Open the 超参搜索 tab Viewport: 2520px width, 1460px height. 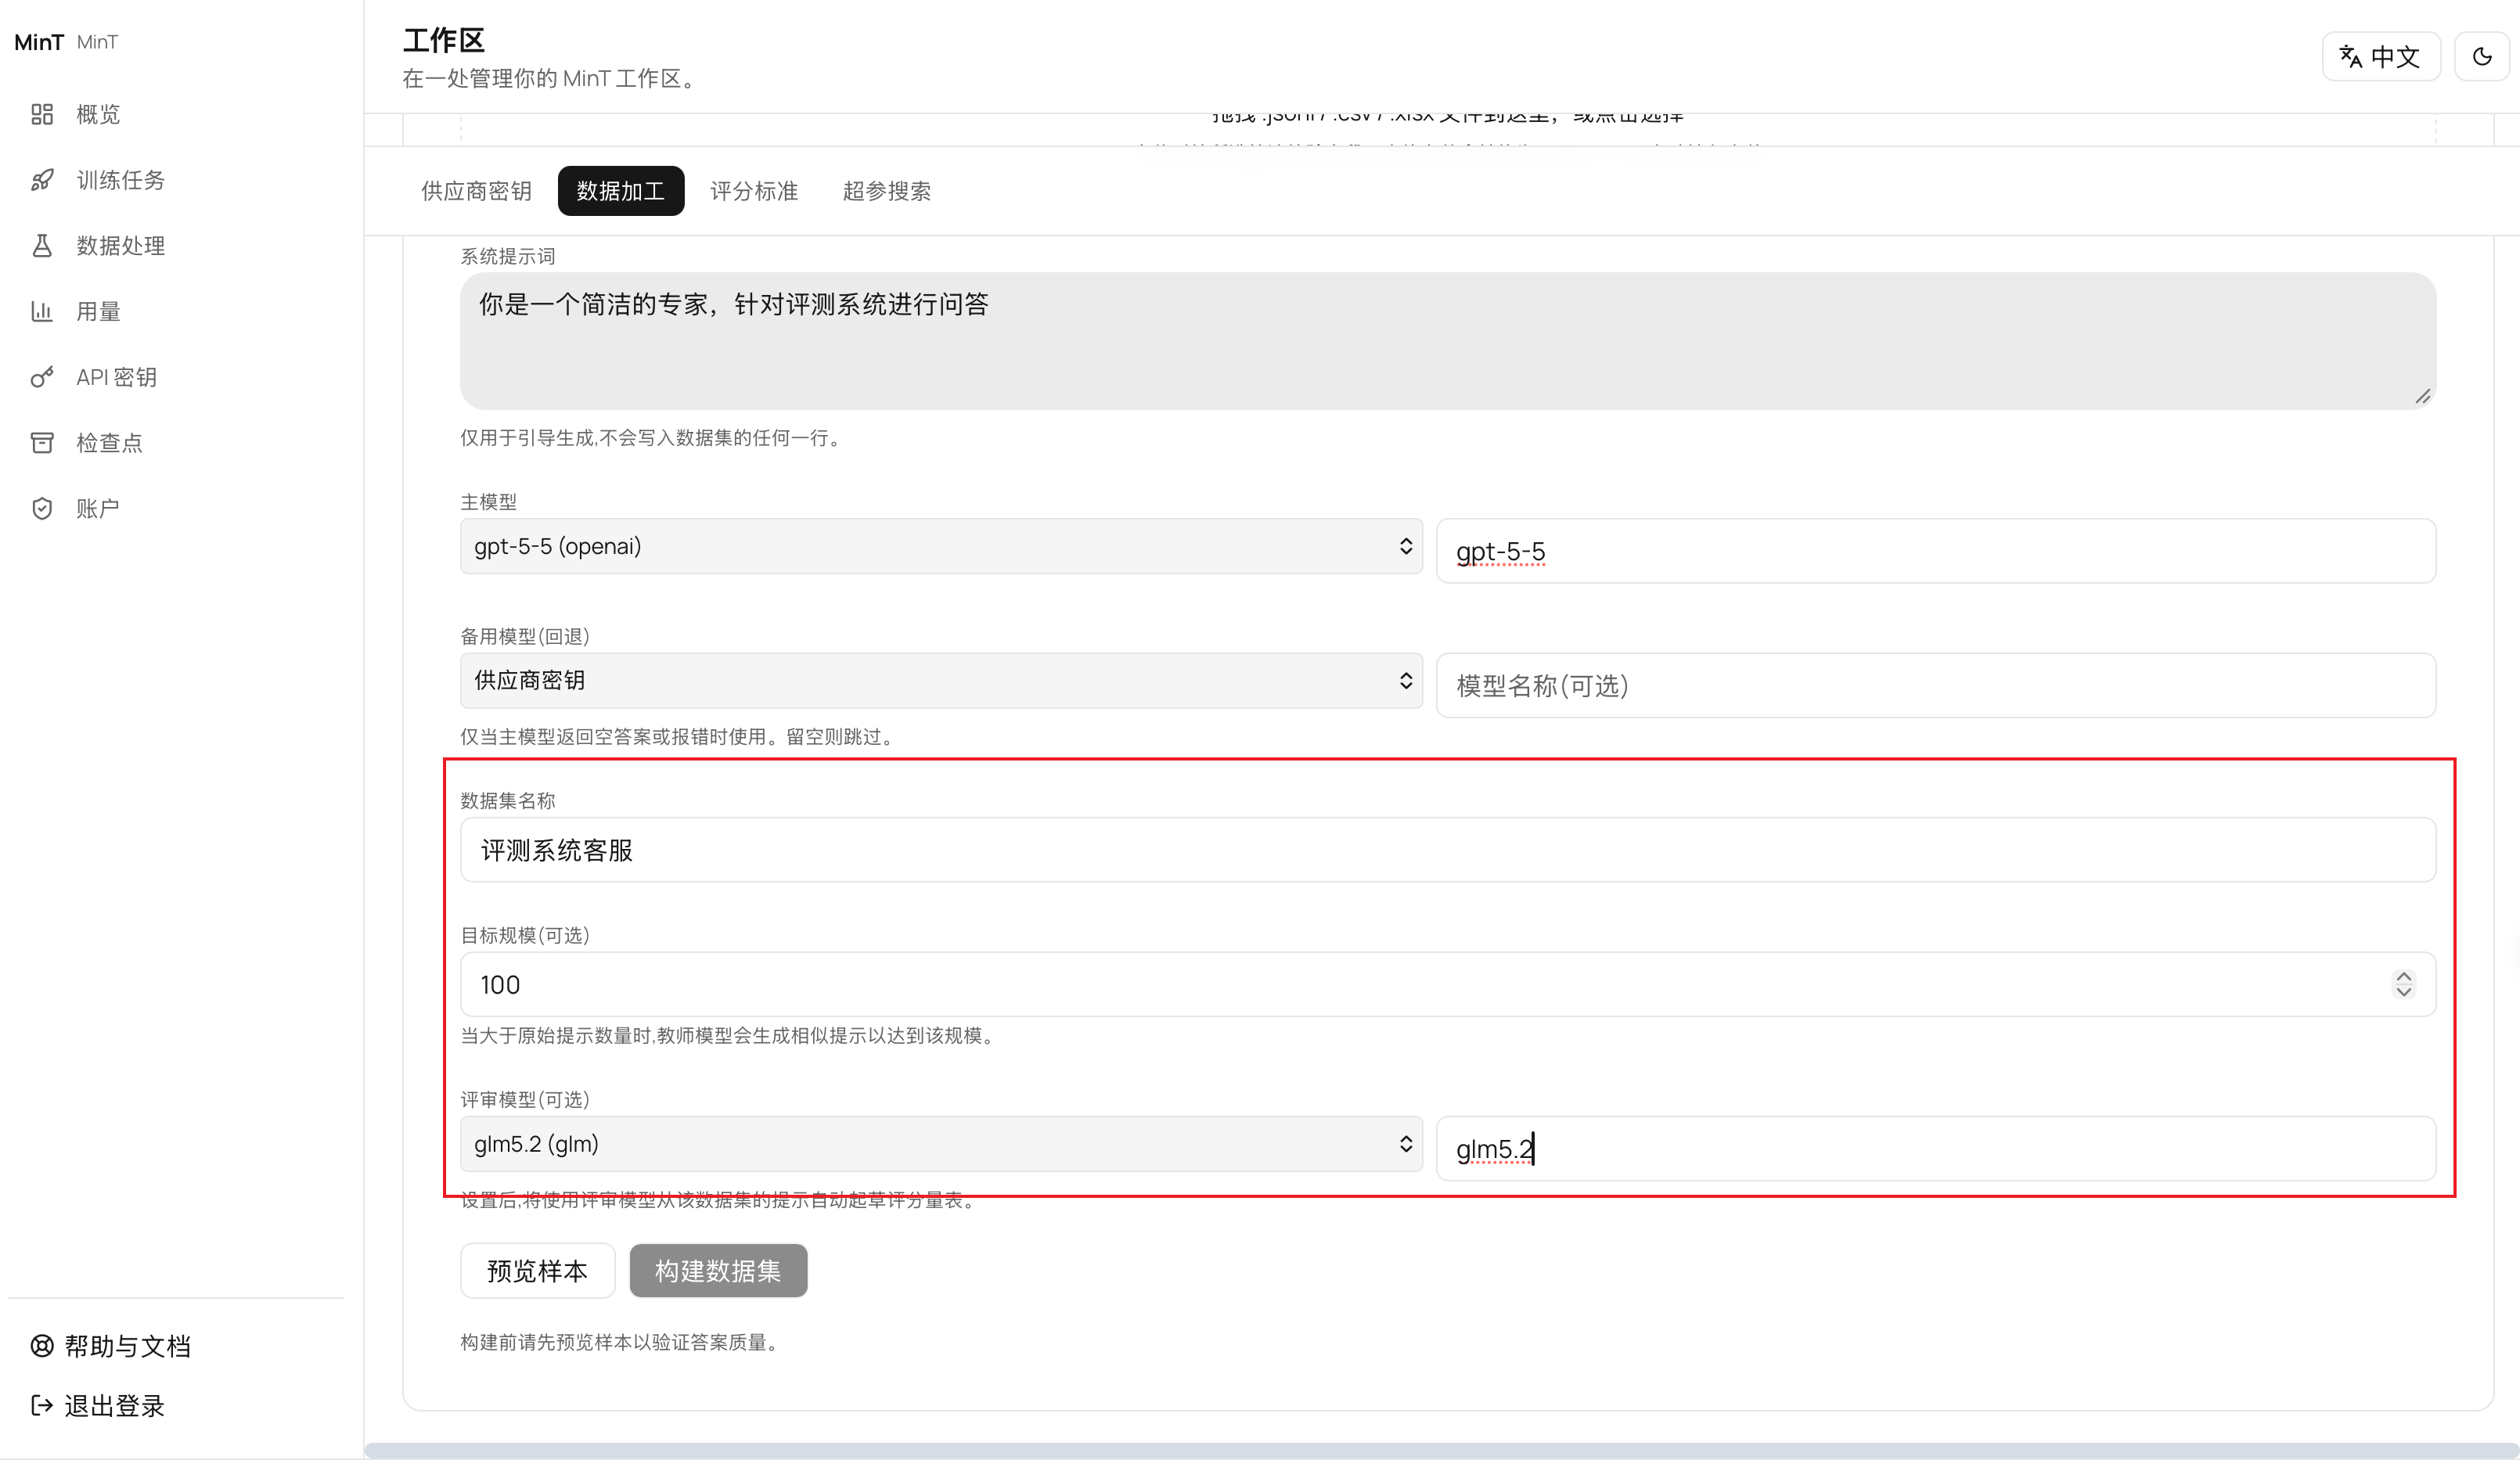point(887,191)
